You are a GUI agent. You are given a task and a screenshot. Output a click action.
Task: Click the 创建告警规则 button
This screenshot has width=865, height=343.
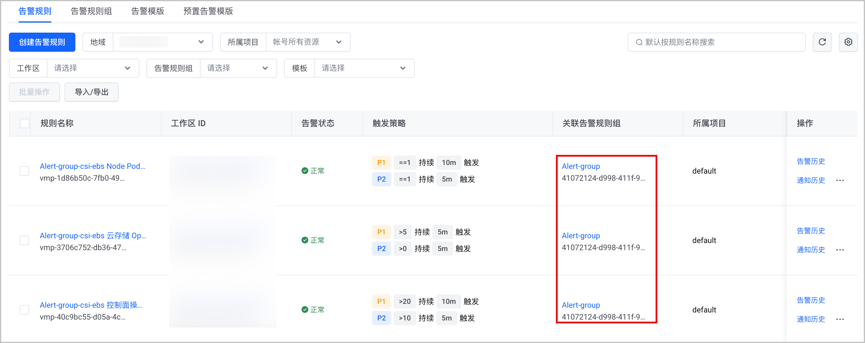click(42, 42)
